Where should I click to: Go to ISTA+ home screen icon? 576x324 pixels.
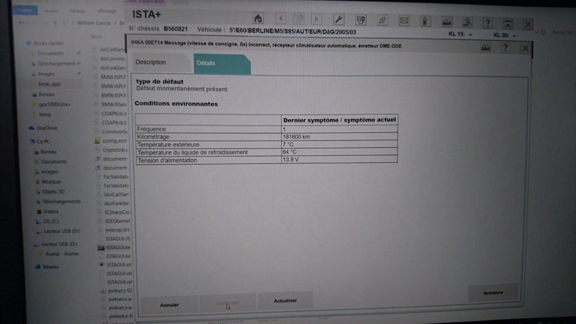click(x=258, y=18)
